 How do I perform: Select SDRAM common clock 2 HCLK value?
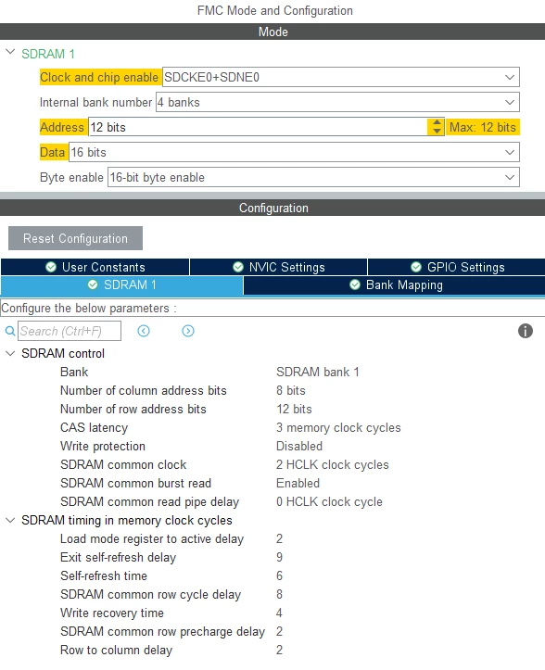tap(333, 464)
